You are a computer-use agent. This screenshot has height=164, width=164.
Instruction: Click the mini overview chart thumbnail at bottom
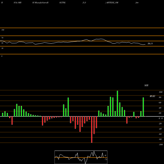point(81,157)
